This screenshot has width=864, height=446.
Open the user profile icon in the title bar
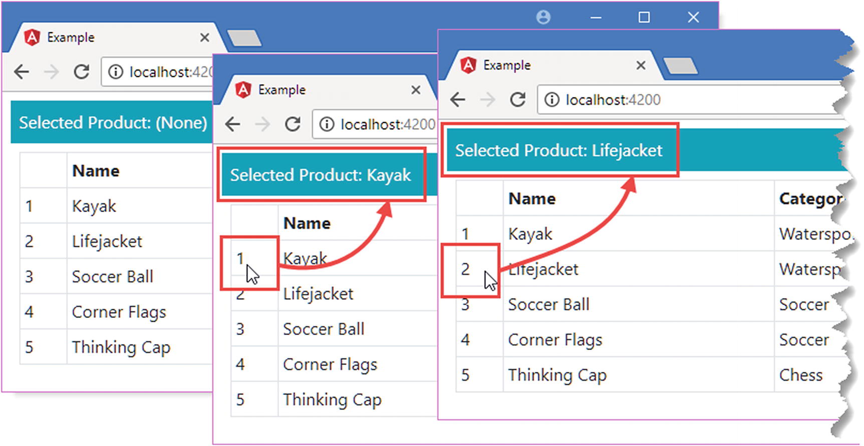543,17
